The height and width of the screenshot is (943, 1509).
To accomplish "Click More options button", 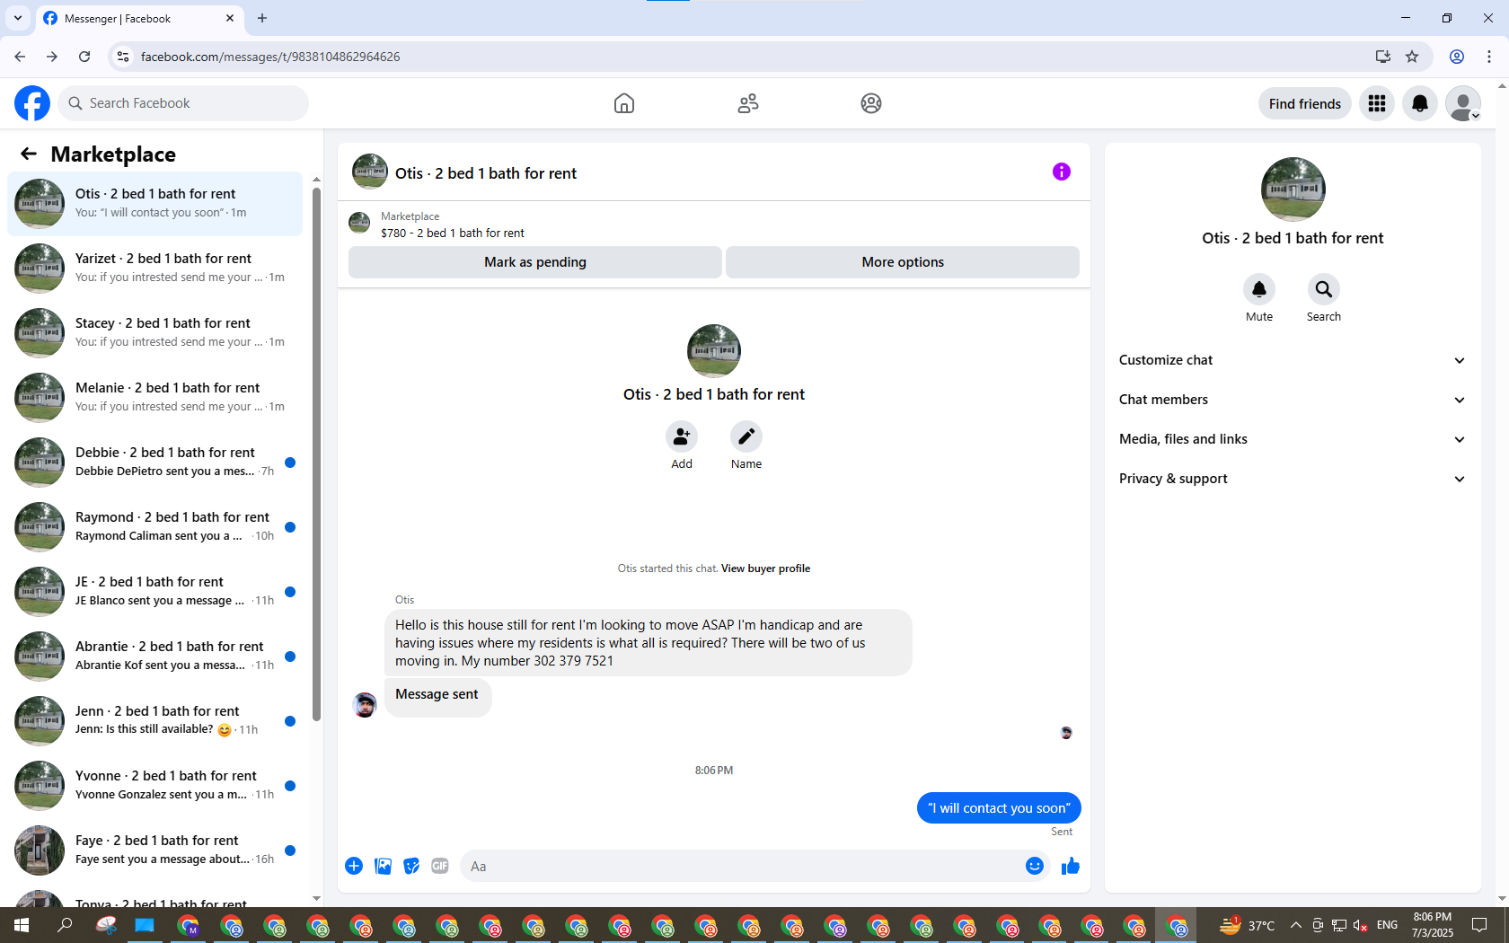I will click(903, 262).
